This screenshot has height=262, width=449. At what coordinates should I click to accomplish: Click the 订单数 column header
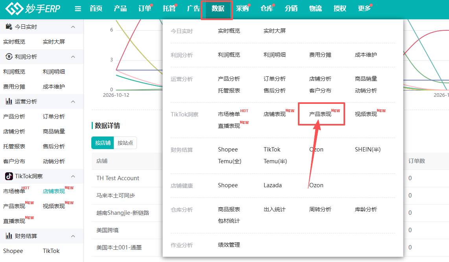[x=417, y=161]
